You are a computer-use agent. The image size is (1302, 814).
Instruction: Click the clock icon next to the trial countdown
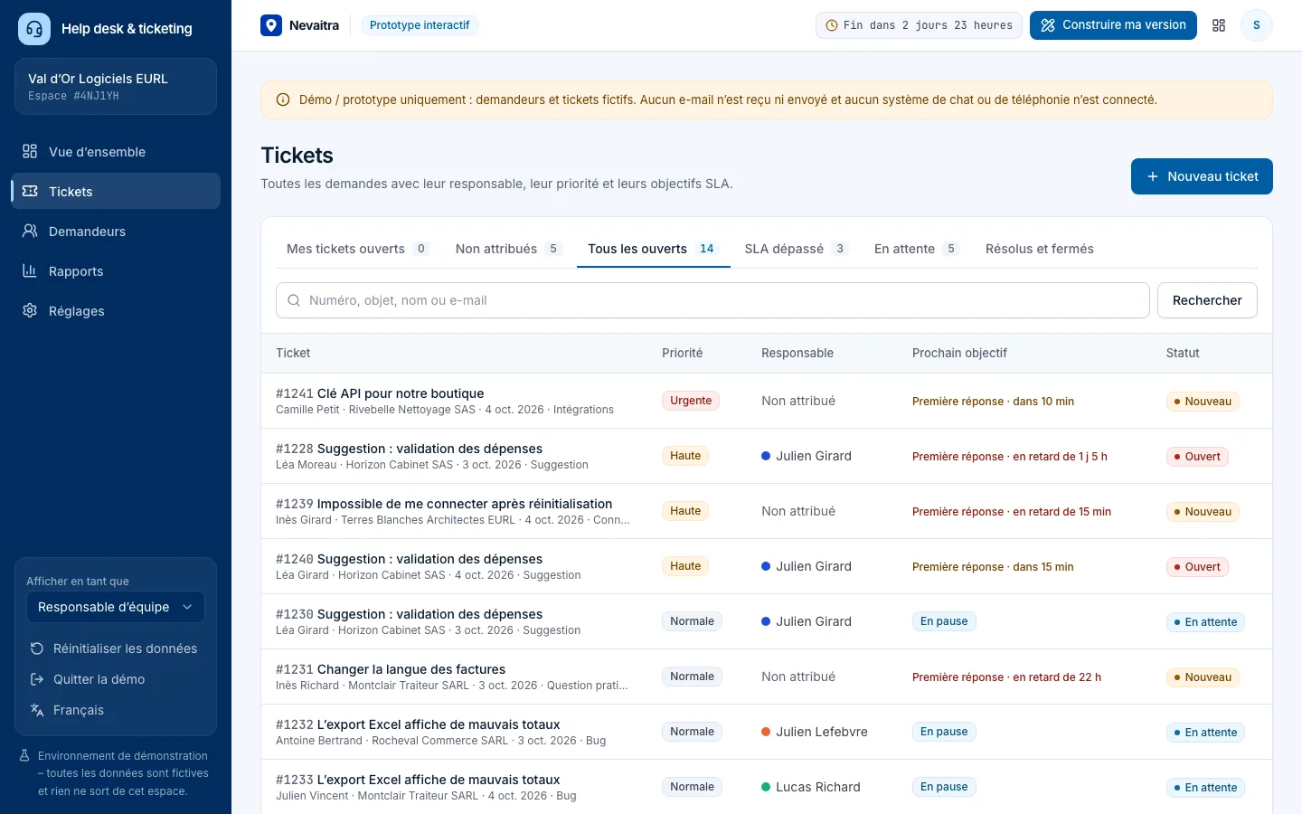pos(832,25)
